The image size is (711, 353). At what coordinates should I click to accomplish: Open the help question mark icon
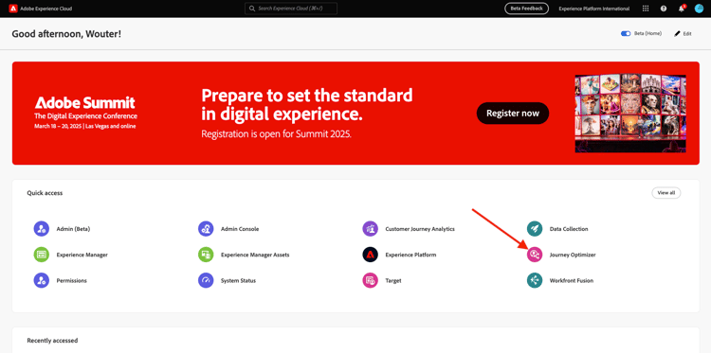tap(664, 9)
